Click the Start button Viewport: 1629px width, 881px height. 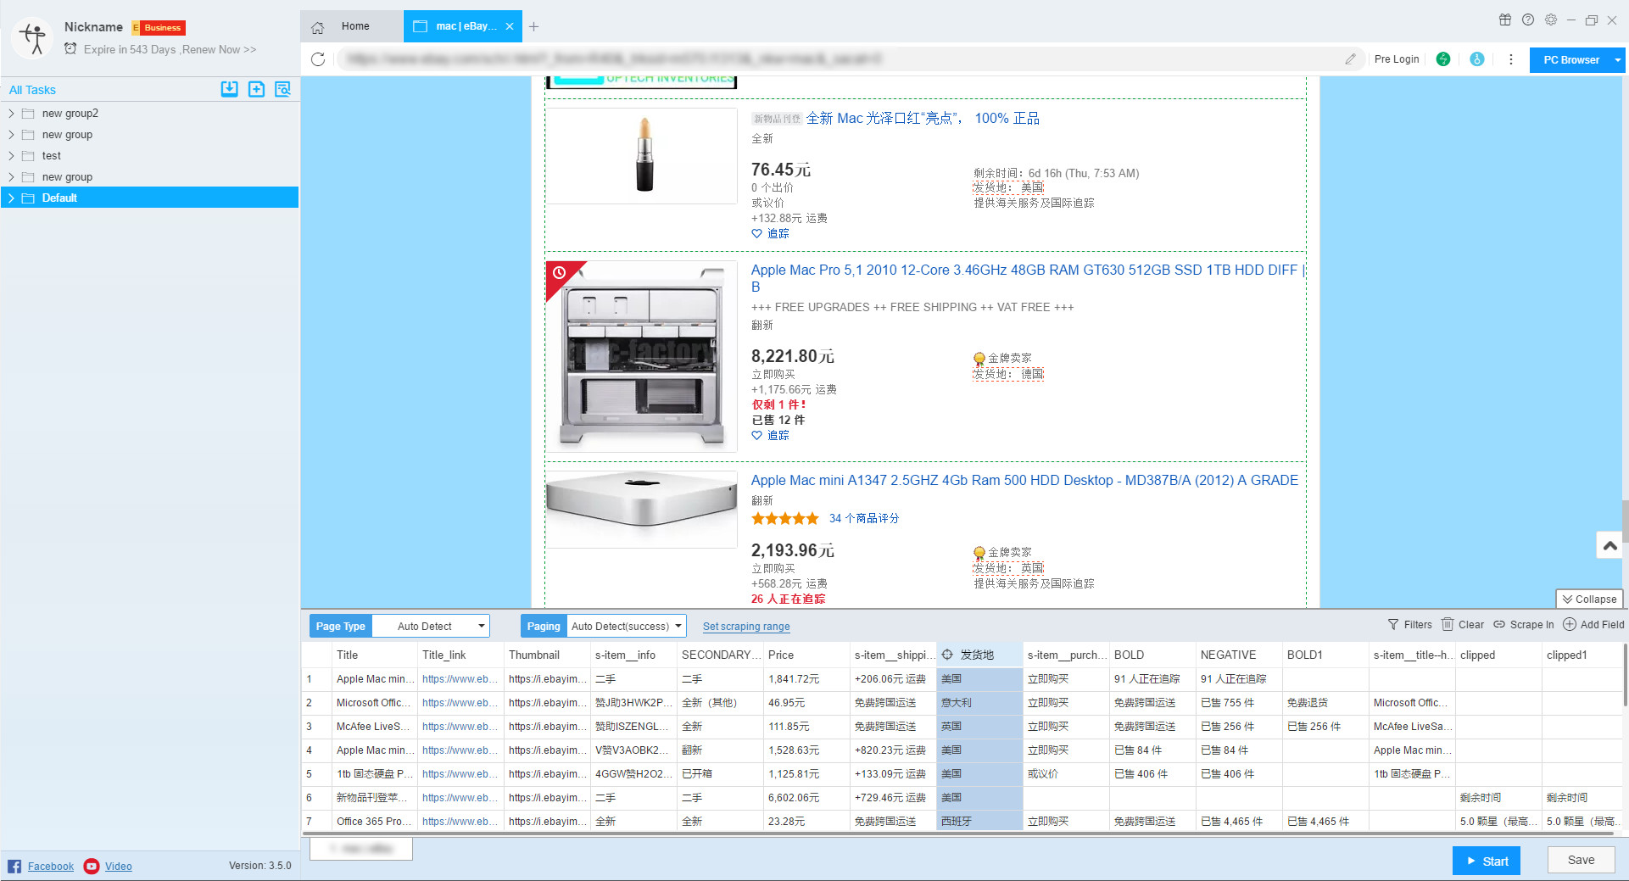click(x=1486, y=861)
